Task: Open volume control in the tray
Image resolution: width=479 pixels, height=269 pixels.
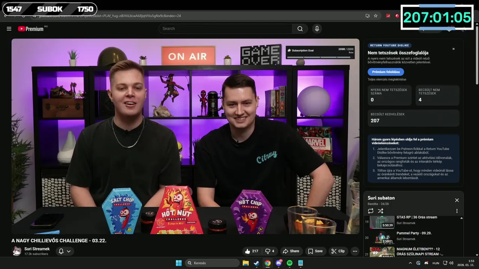Action: (451, 263)
